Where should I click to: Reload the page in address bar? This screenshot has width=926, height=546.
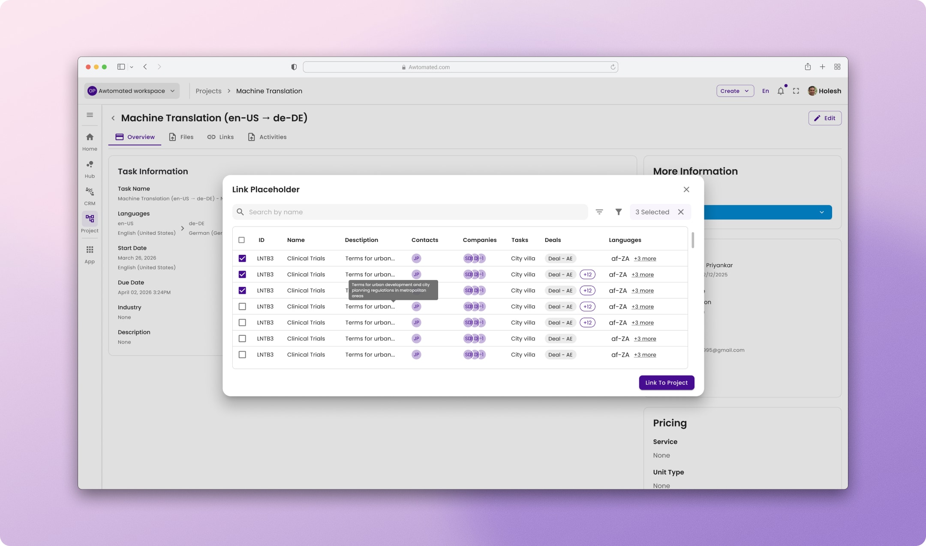tap(613, 67)
